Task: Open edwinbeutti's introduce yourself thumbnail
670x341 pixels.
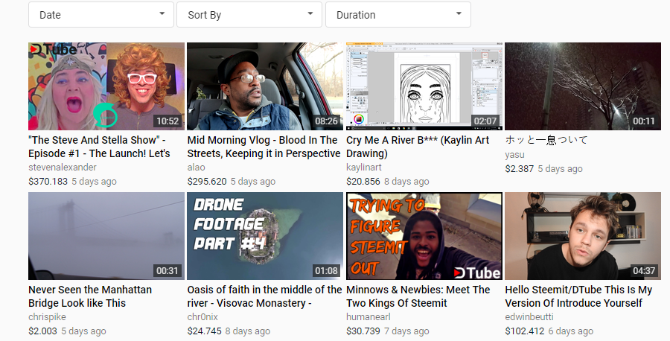Action: click(x=583, y=236)
